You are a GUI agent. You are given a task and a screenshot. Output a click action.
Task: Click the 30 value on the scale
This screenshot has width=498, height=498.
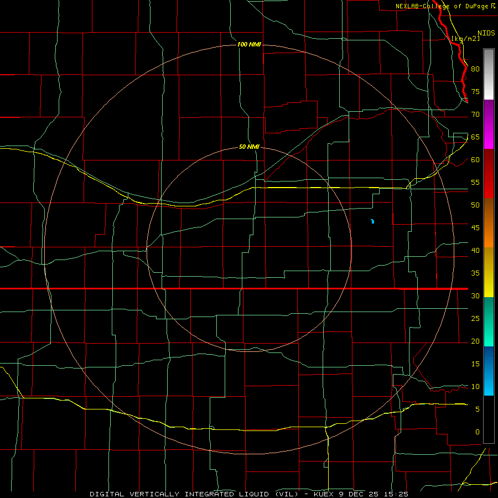[475, 295]
